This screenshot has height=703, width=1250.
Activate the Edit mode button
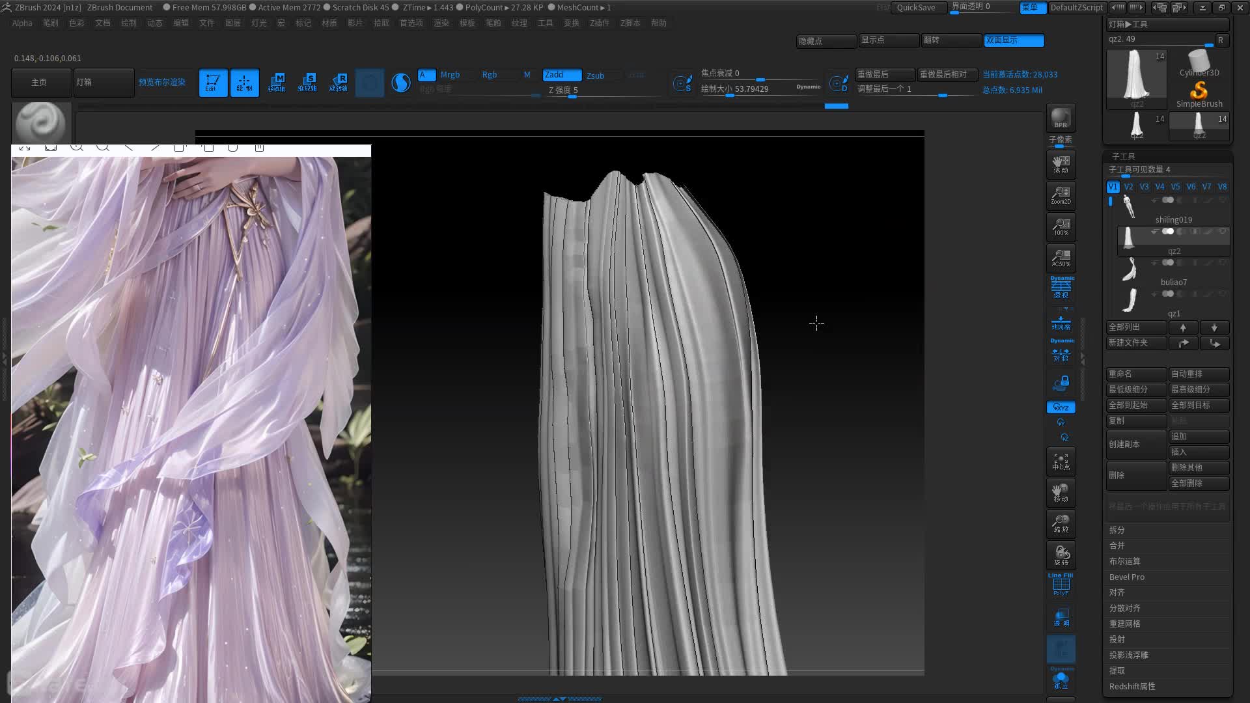213,83
